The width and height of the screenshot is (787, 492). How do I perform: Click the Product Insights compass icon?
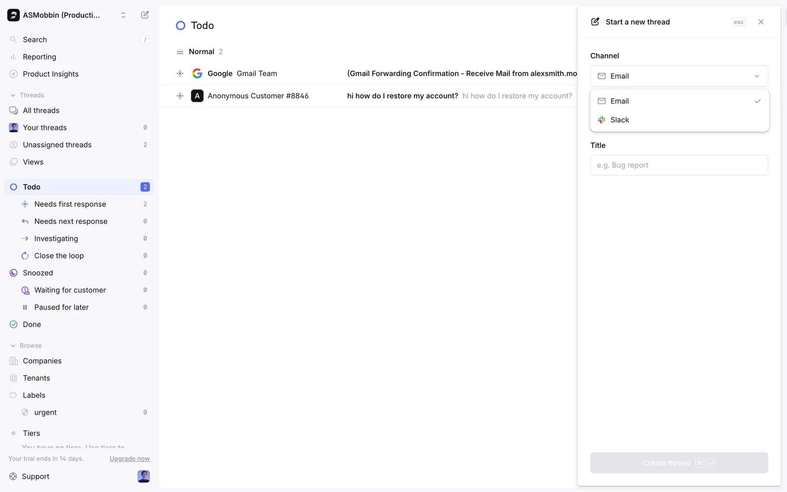point(14,74)
